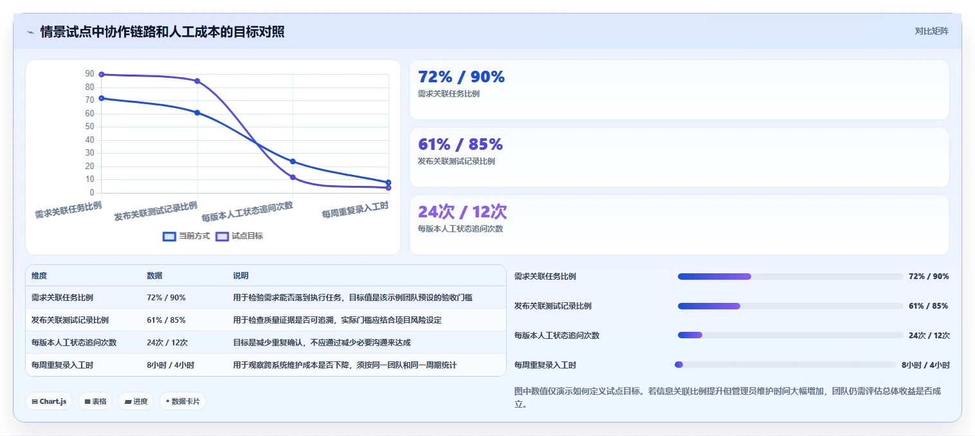The width and height of the screenshot is (975, 436).
Task: Click the 每周重复录入工时 progress bar
Action: 785,365
